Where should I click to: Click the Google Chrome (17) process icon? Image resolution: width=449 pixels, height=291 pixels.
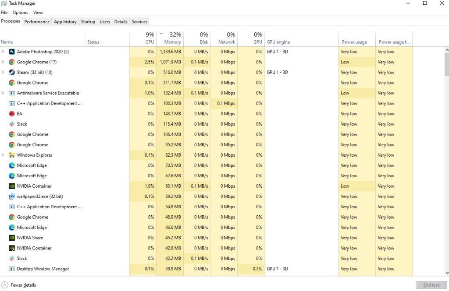coord(12,62)
